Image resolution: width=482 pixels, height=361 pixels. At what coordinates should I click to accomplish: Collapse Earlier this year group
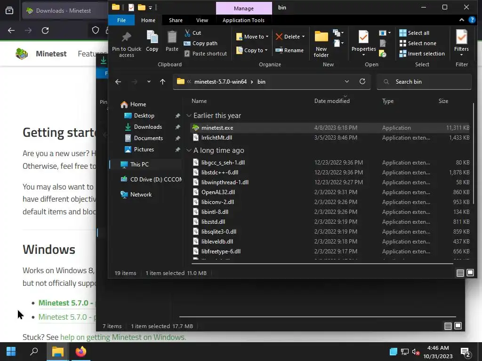point(189,116)
